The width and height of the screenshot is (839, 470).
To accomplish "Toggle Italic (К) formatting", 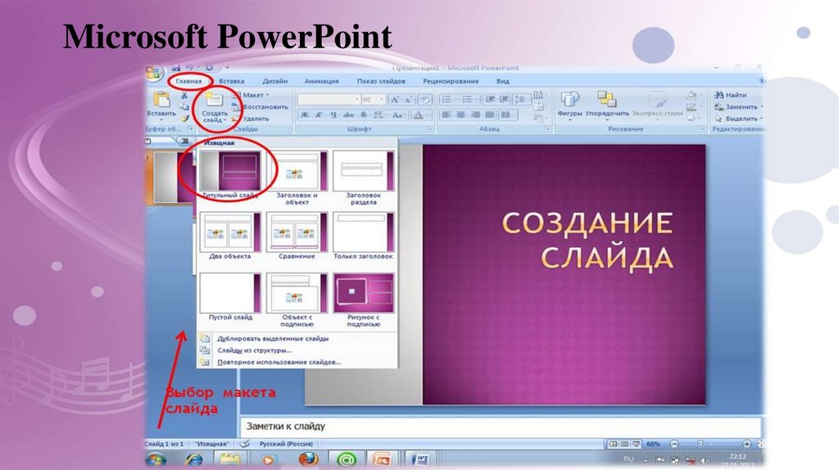I will 319,115.
